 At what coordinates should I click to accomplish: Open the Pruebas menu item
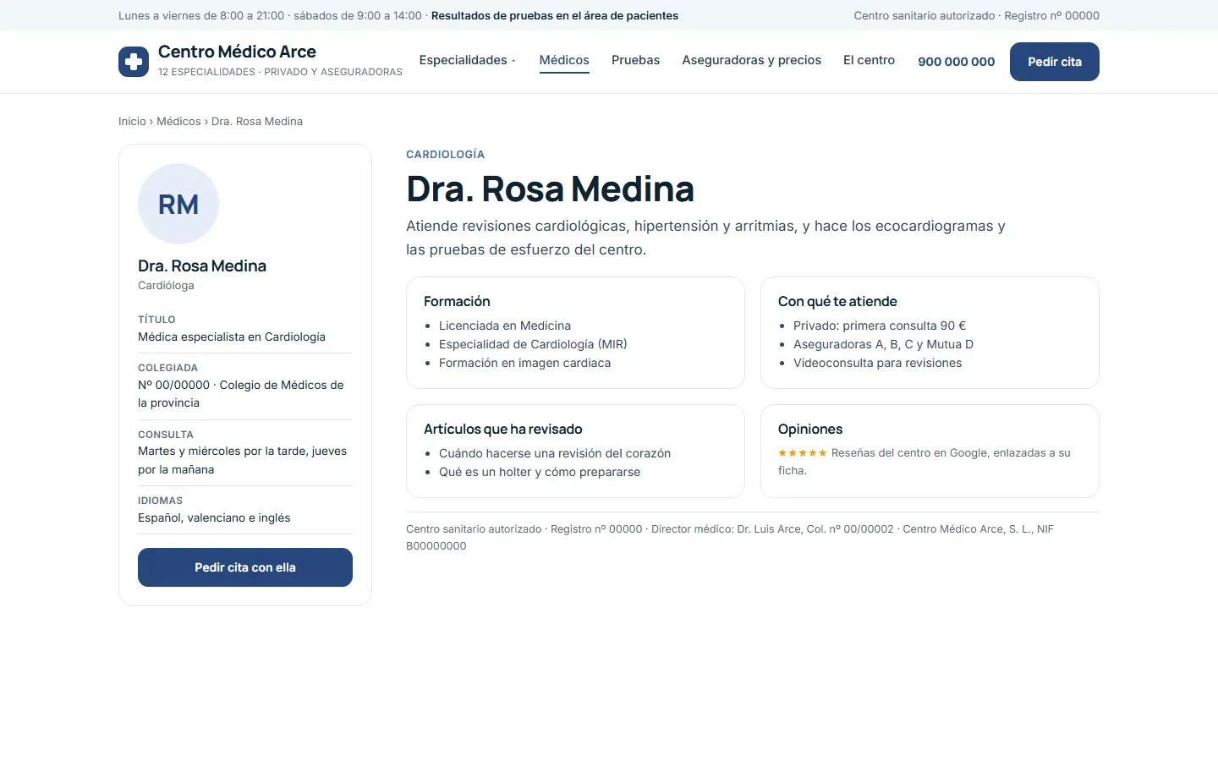[635, 60]
